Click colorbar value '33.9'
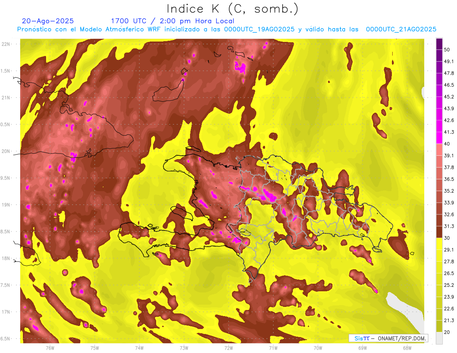 point(449,203)
